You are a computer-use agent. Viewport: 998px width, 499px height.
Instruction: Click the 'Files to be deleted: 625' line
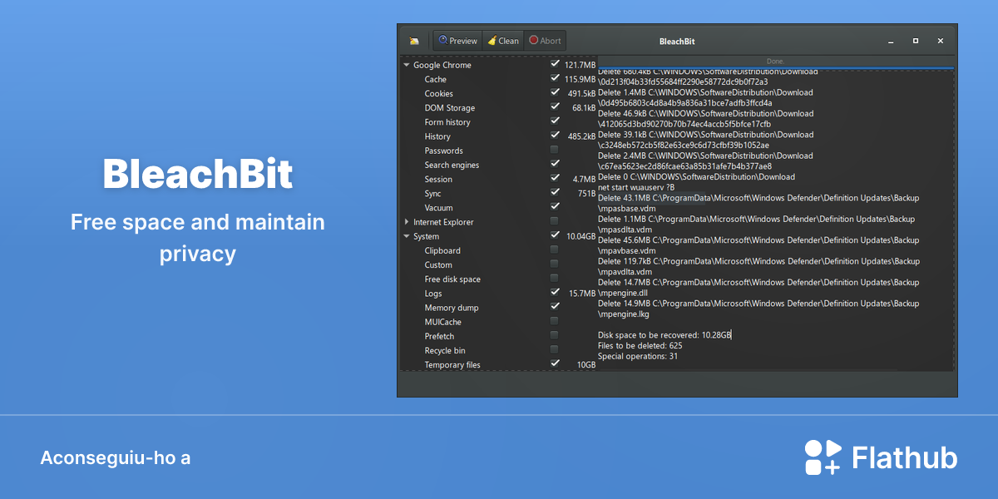click(x=640, y=345)
